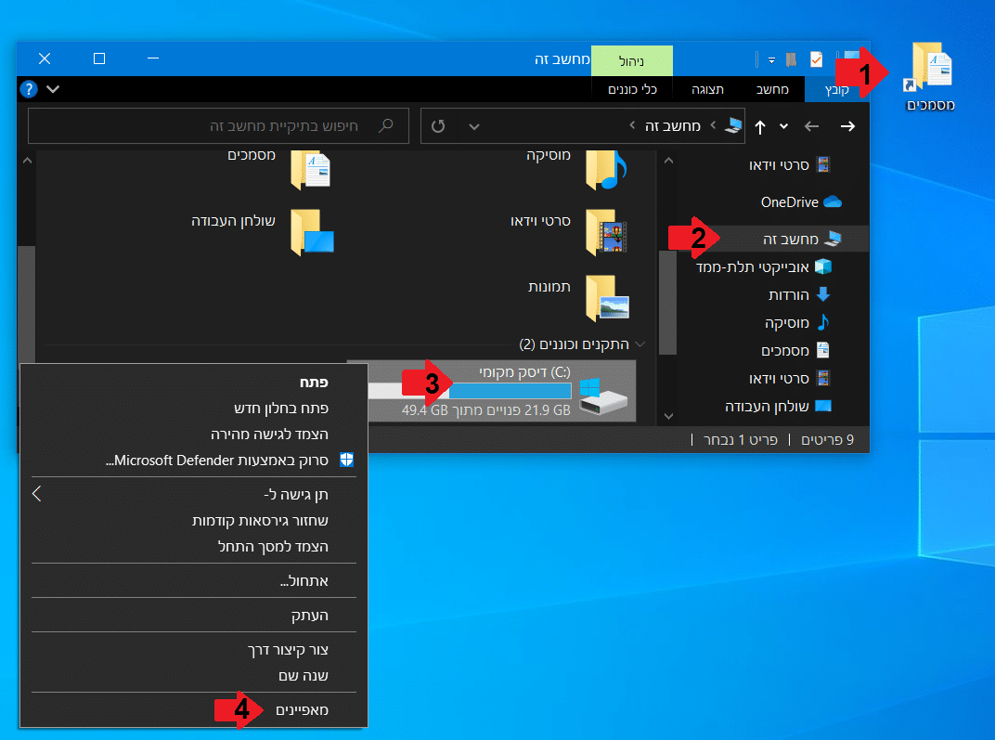This screenshot has height=740, width=995.
Task: Choose פתח in the context menu
Action: click(x=194, y=382)
